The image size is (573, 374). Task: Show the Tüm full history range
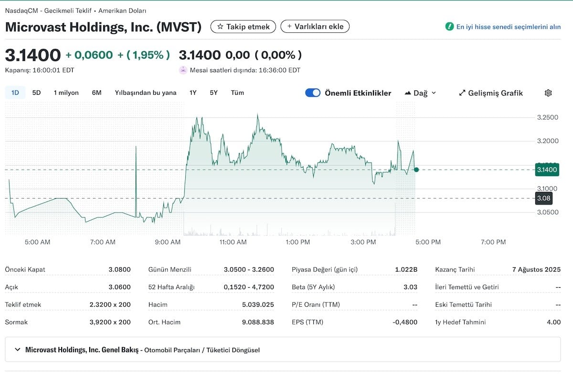[x=237, y=93]
